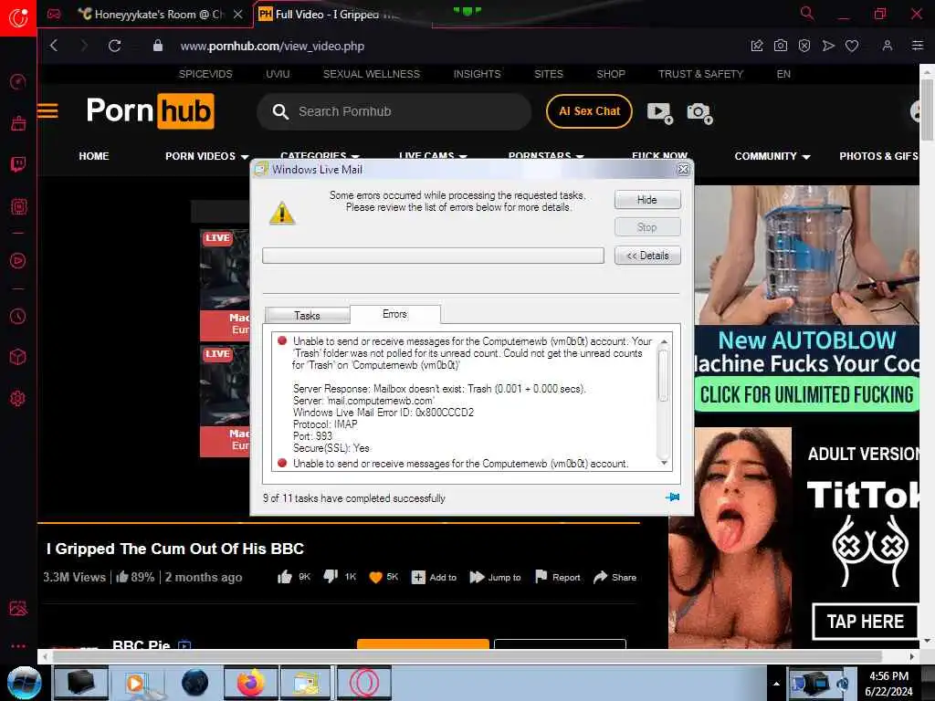935x701 pixels.
Task: Open the chip-shaped sidebar icon below Twitch
Action: point(18,207)
